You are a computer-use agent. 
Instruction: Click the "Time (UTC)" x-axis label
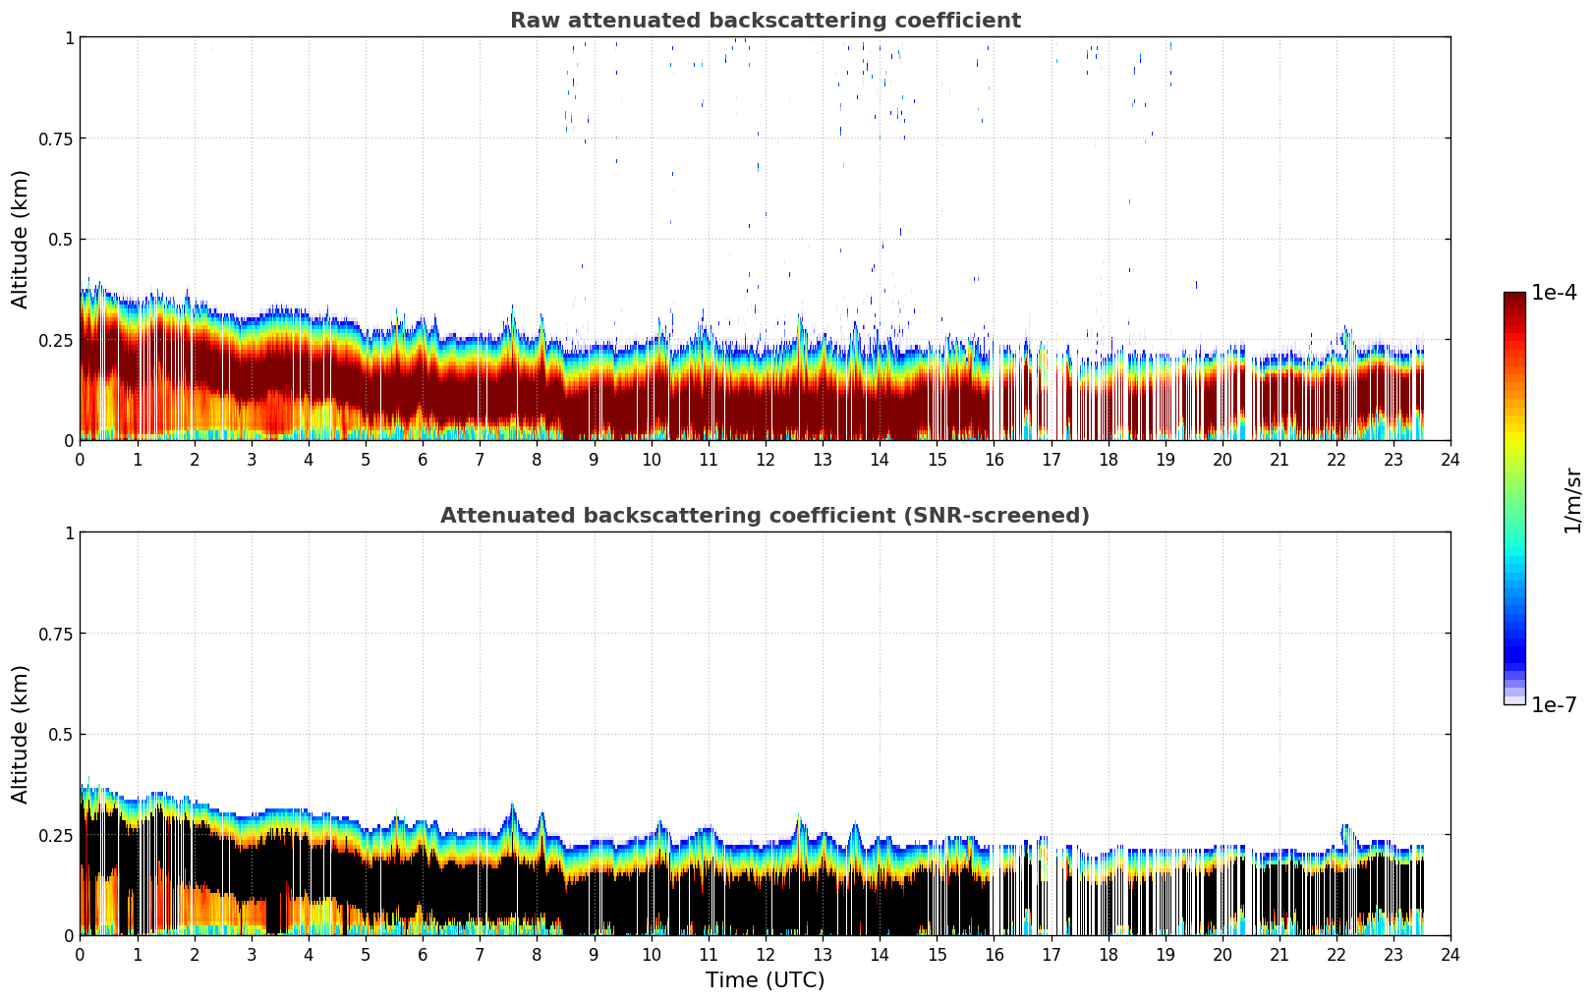(x=765, y=980)
